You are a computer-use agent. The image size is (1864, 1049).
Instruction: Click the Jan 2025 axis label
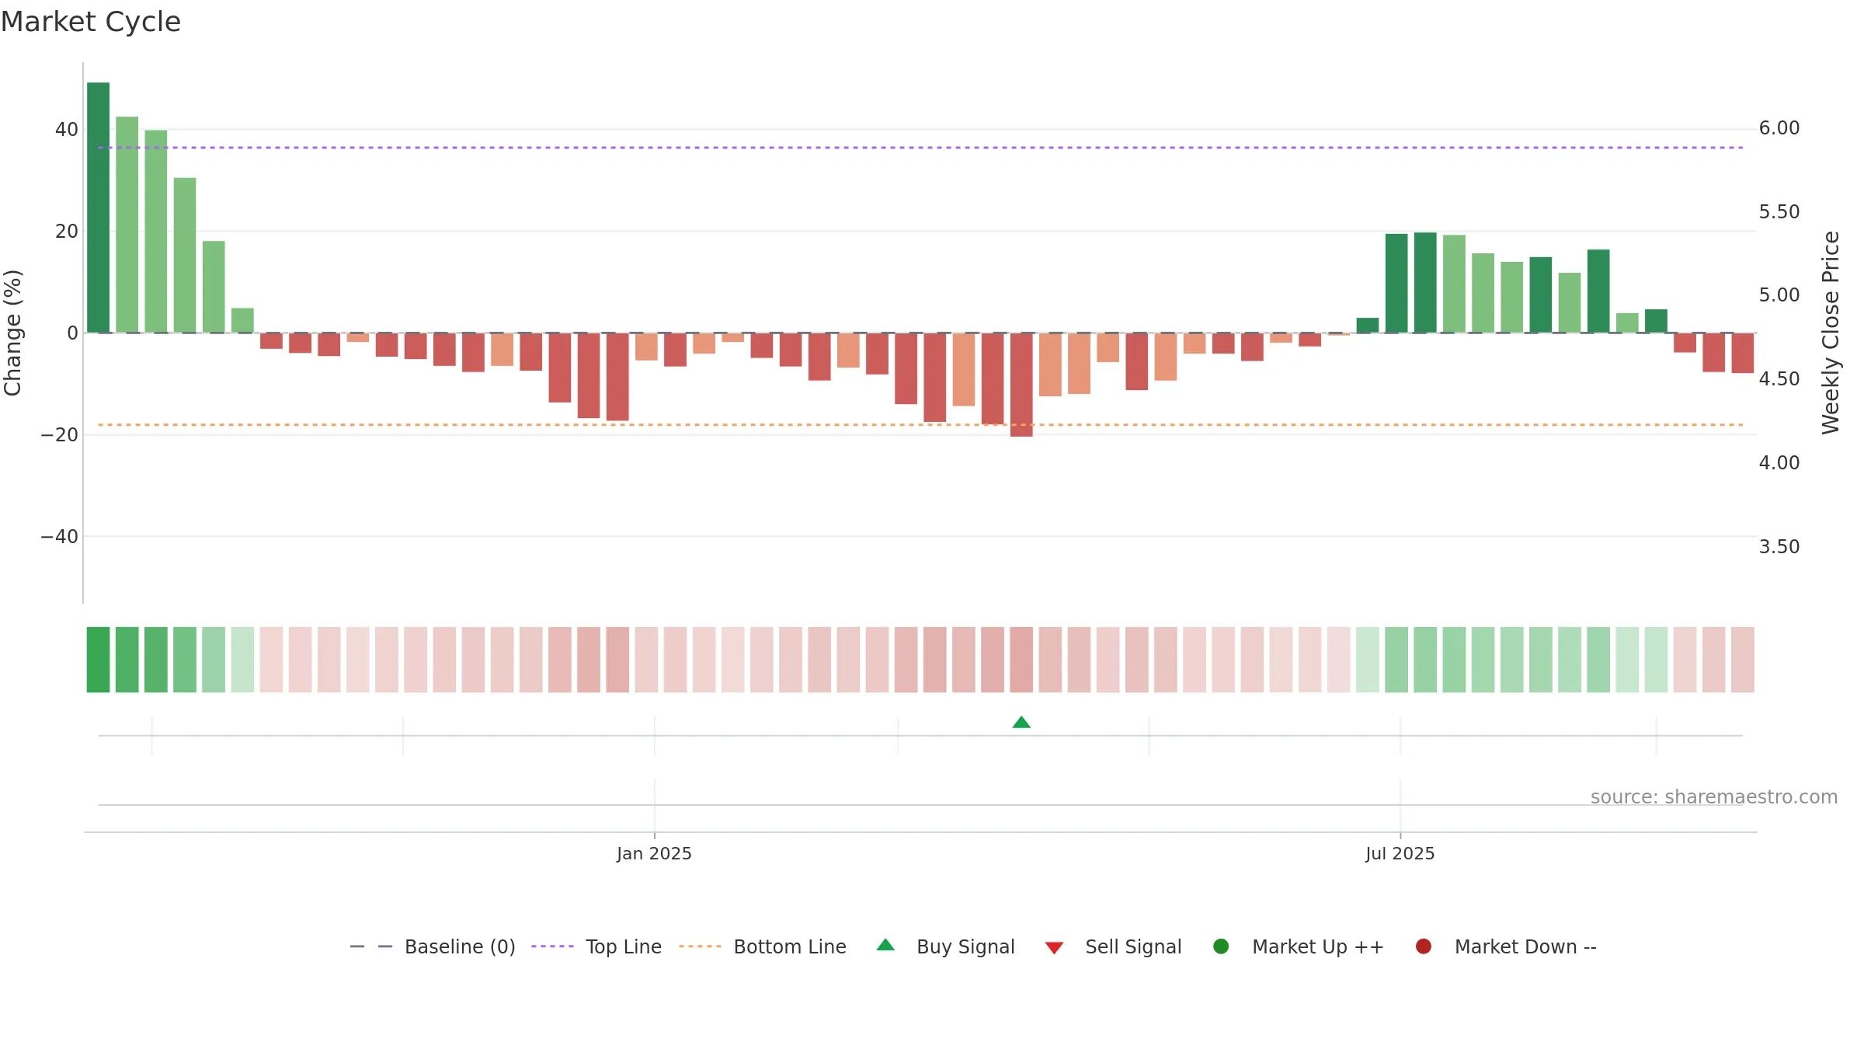coord(654,854)
